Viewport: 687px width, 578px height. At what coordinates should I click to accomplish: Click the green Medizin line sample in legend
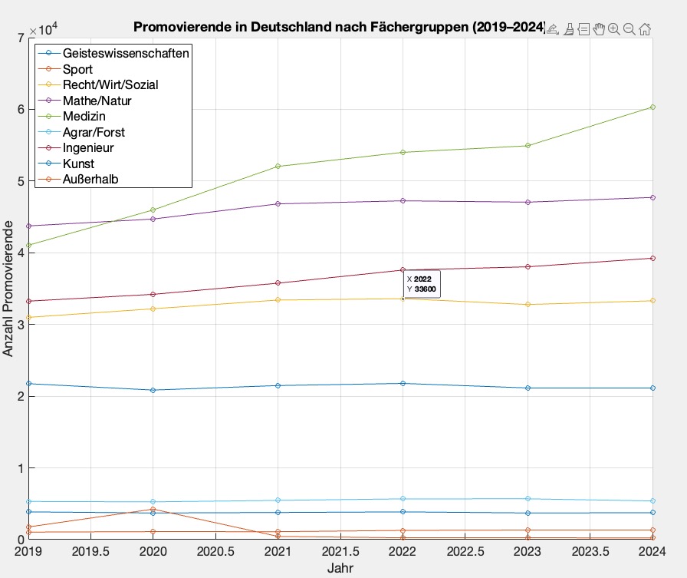click(49, 116)
